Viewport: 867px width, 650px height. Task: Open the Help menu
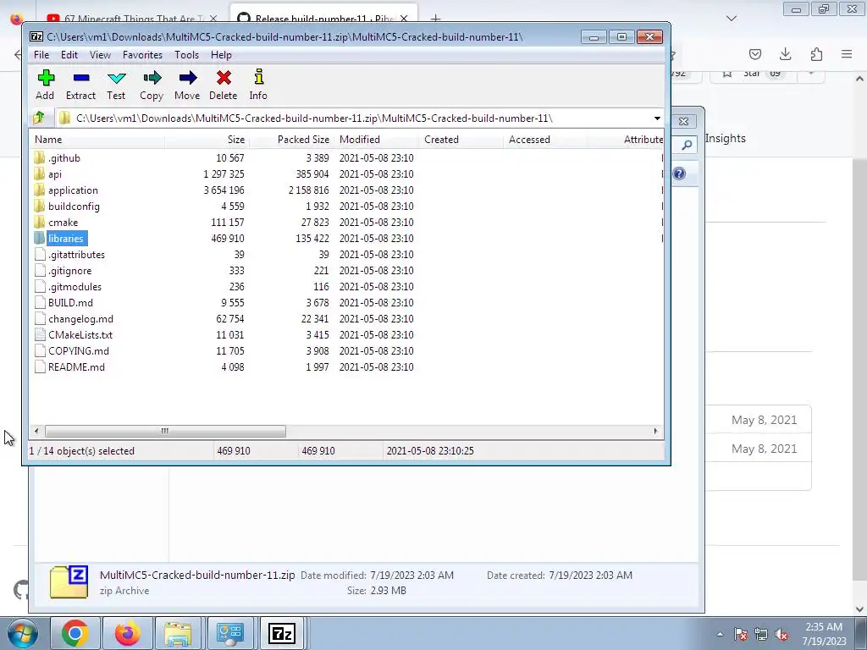221,55
